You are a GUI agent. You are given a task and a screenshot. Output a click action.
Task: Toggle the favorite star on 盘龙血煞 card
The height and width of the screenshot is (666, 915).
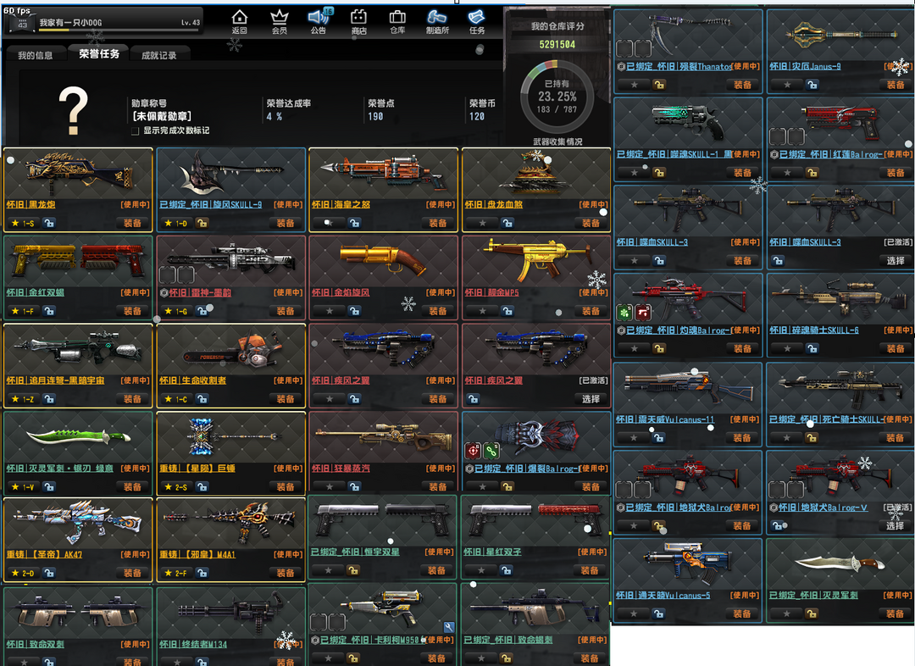pos(483,223)
